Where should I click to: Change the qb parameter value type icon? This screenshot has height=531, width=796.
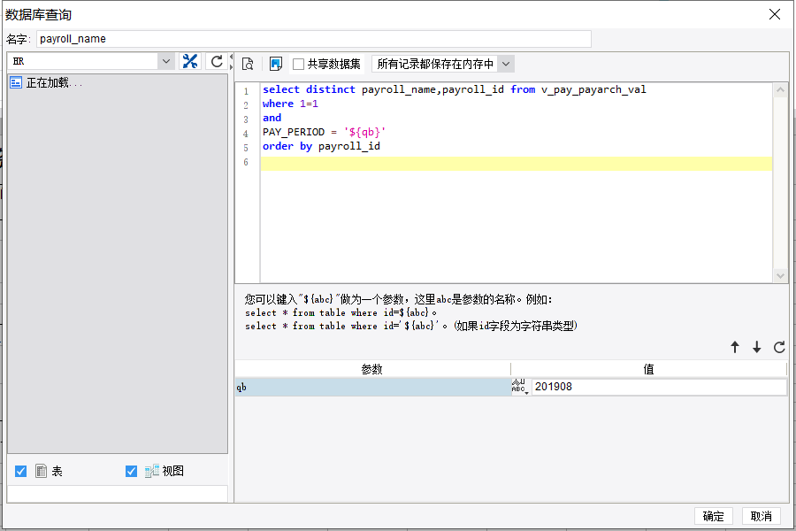coord(520,387)
